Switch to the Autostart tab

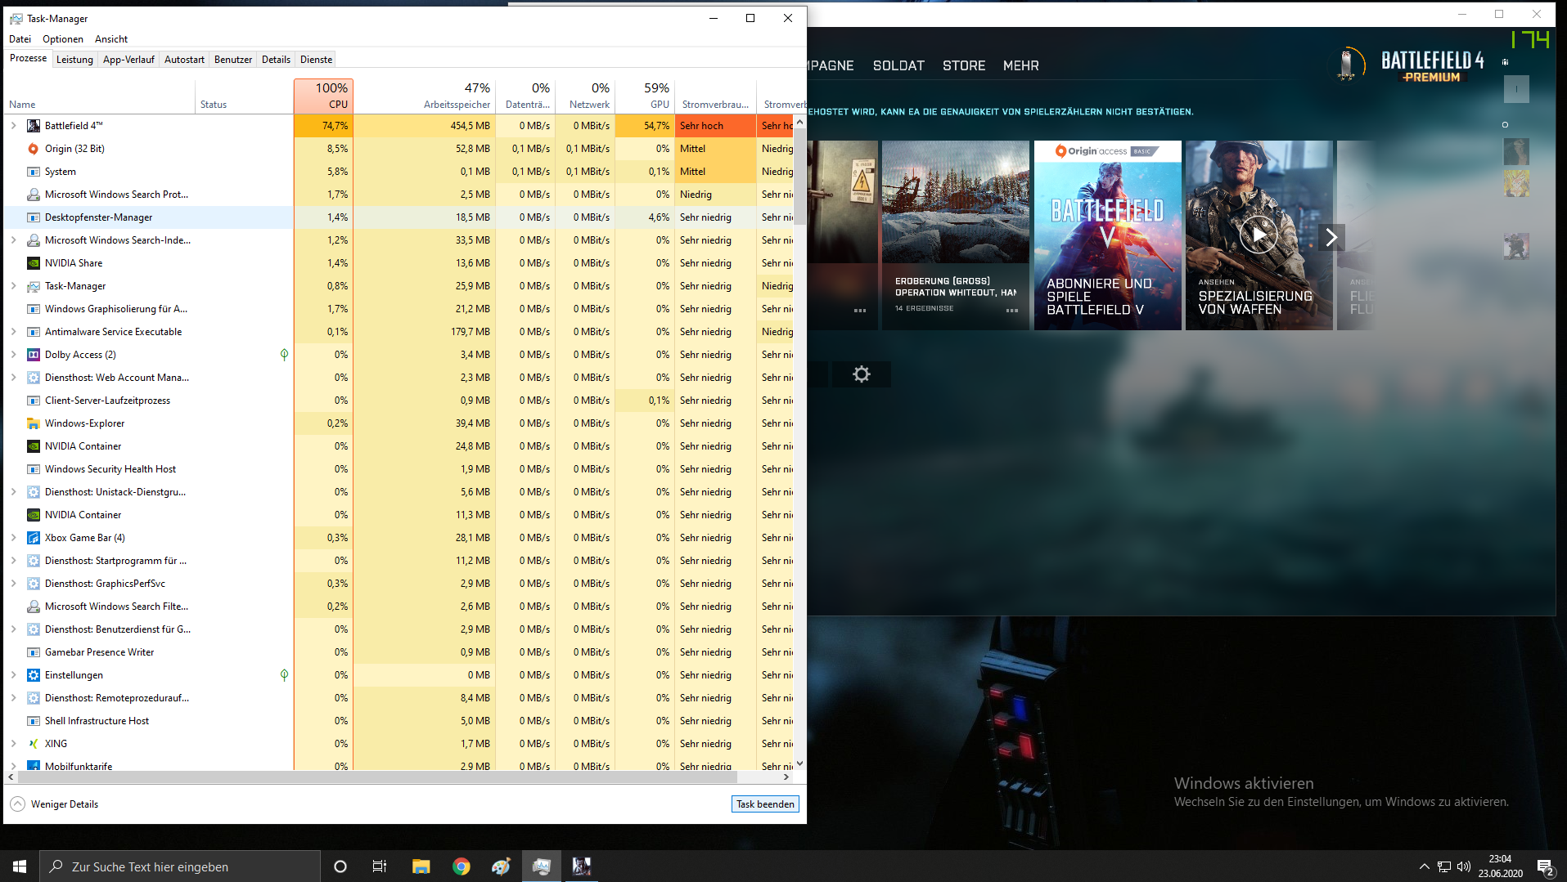point(184,60)
